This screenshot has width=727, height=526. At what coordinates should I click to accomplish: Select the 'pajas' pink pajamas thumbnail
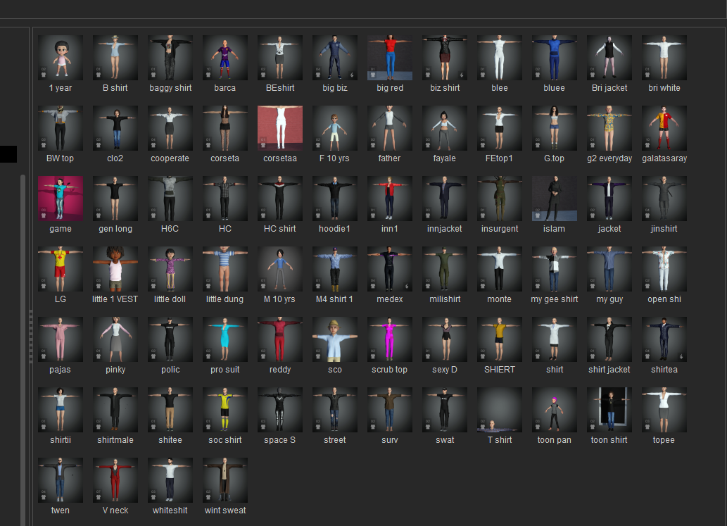[x=61, y=339]
